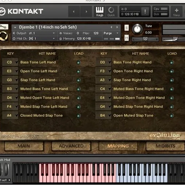Click instrument name Djembe 1 title
This screenshot has height=185, width=185.
[x=48, y=27]
